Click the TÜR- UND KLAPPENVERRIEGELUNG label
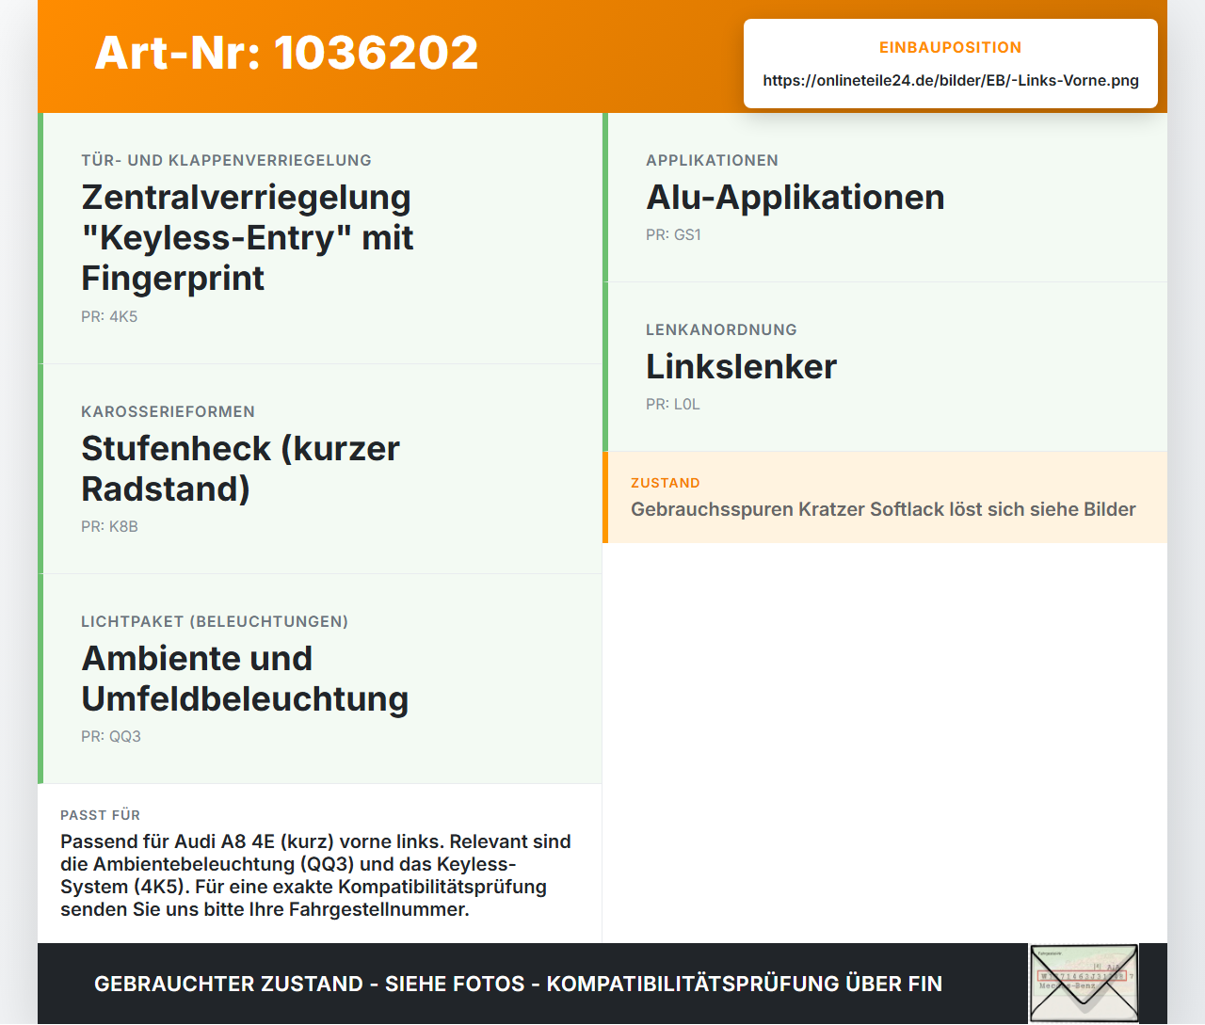The height and width of the screenshot is (1025, 1205). 226,160
